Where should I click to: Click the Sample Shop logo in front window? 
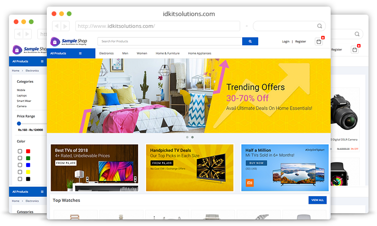tap(69, 42)
